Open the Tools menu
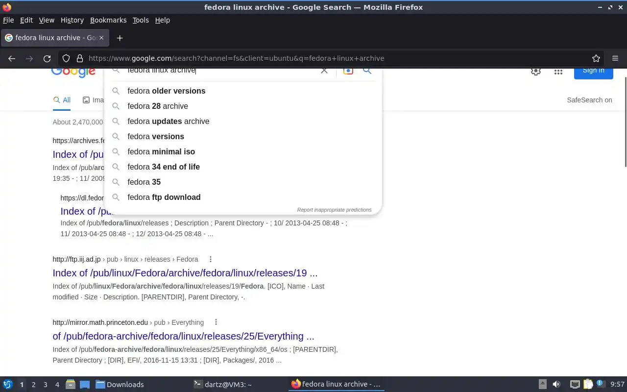The height and width of the screenshot is (392, 627). click(141, 20)
